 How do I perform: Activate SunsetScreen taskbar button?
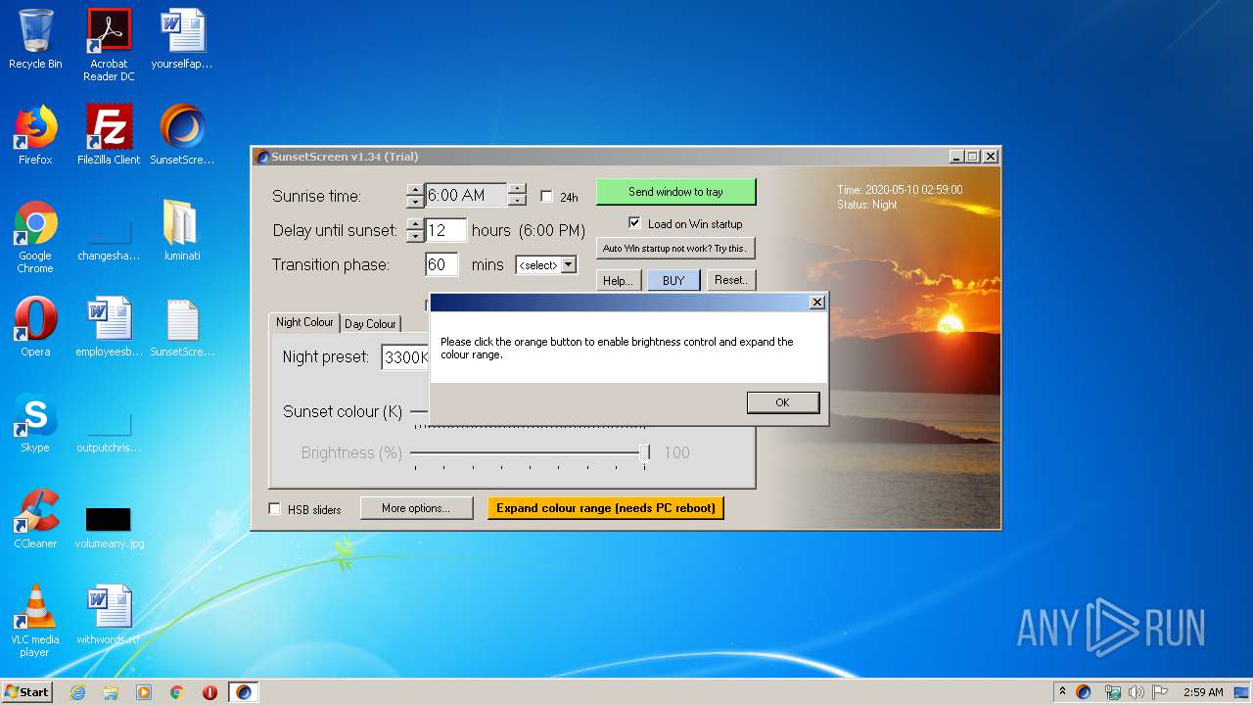[244, 692]
